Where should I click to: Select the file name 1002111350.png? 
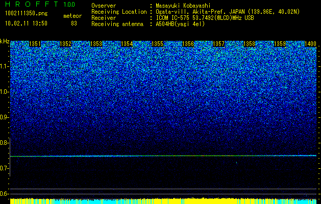[x=27, y=14]
